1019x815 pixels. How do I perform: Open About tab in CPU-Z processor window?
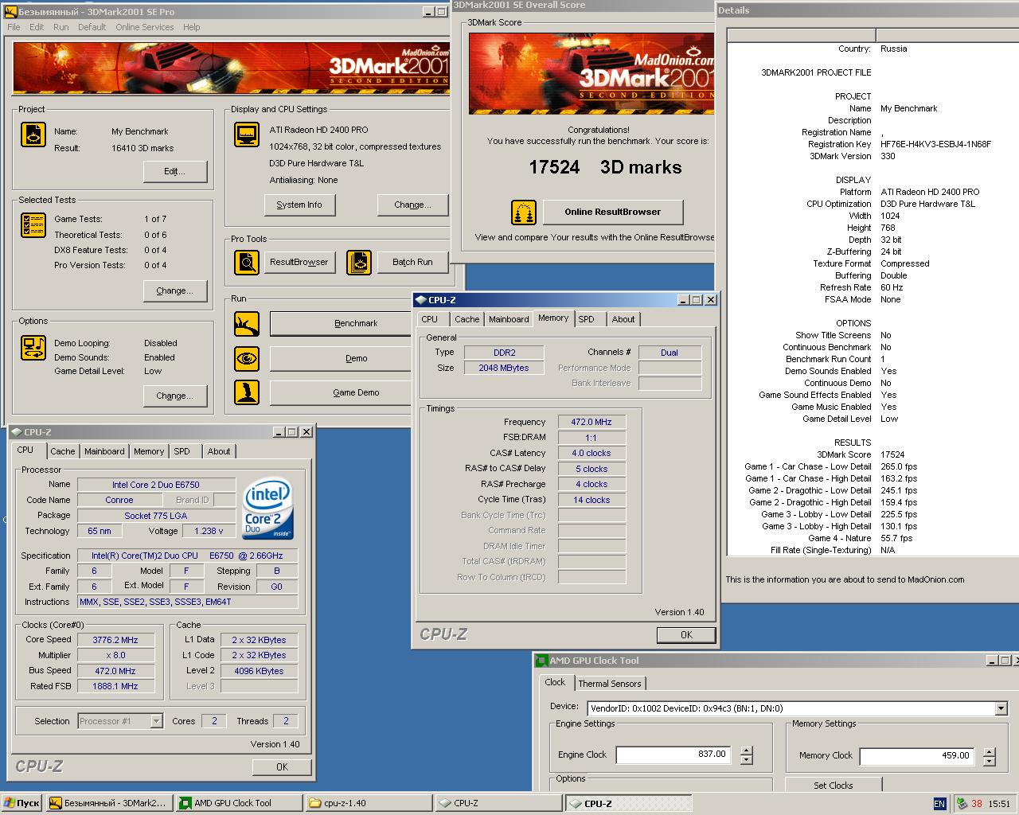[x=219, y=451]
